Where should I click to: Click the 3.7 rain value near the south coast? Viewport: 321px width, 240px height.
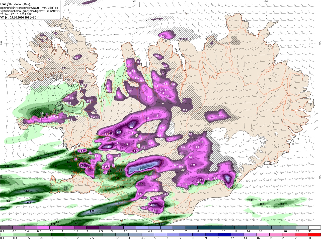pyautogui.click(x=160, y=224)
